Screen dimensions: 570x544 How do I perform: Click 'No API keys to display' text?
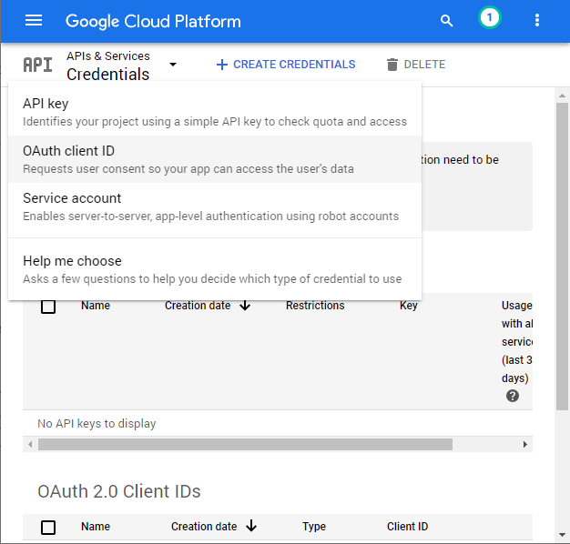(x=97, y=423)
